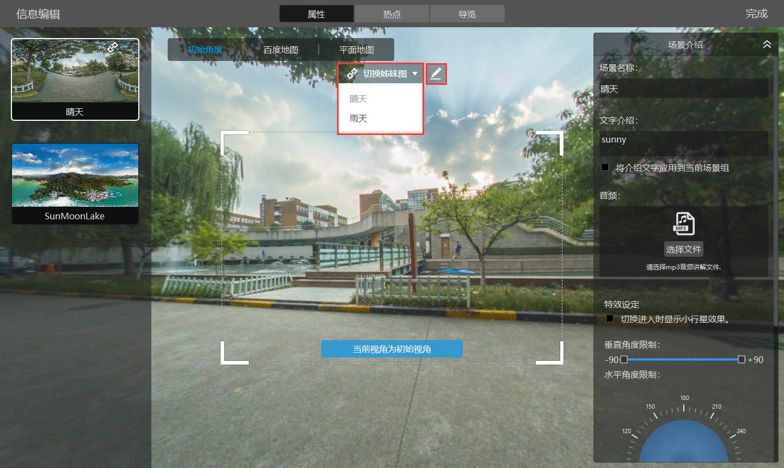Select 晴天 from sister image list
784x468 pixels.
(x=358, y=99)
